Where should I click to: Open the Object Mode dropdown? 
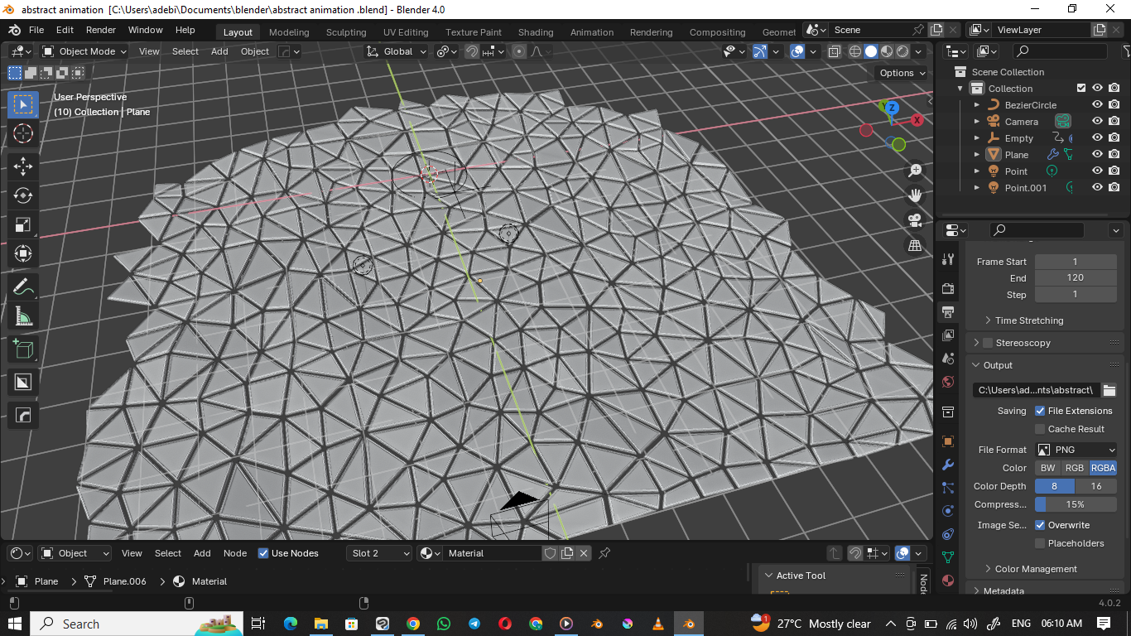tap(84, 51)
